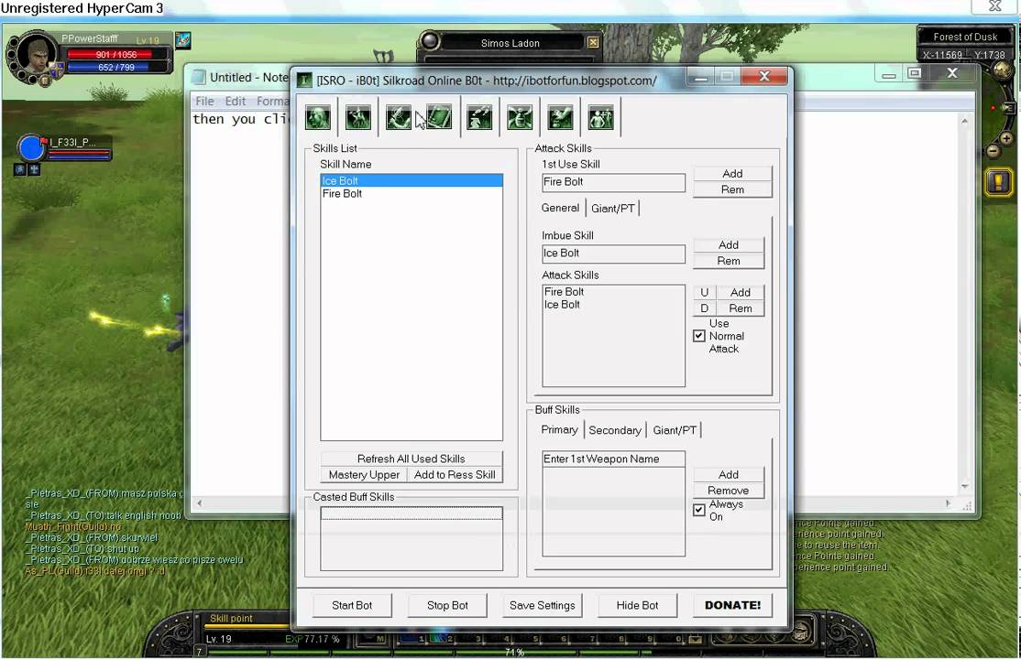This screenshot has width=1021, height=659.
Task: Zoom out the minimap with minus button
Action: tap(993, 152)
